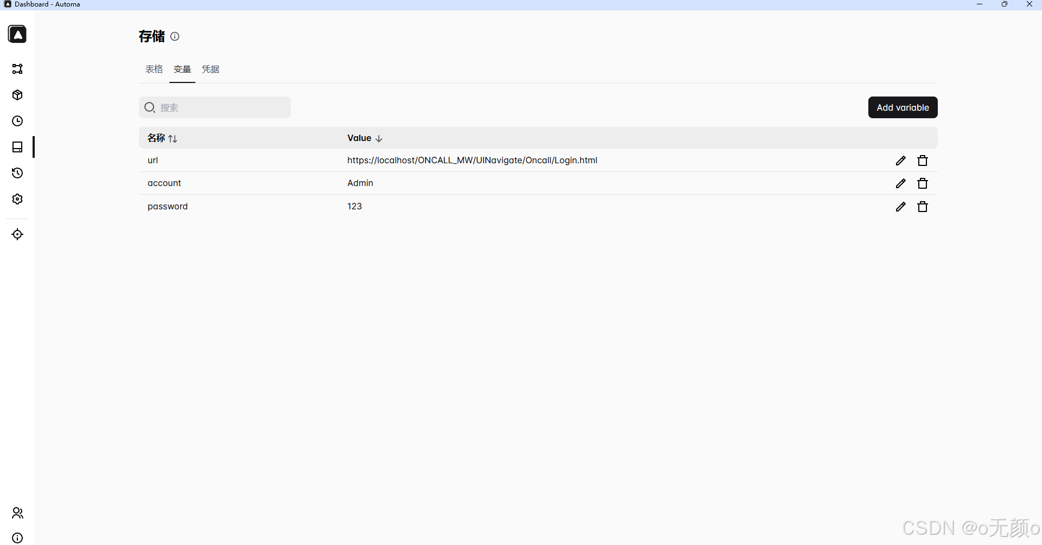Switch to the 表格 tab
Screen dimensions: 1042x545
coord(154,69)
